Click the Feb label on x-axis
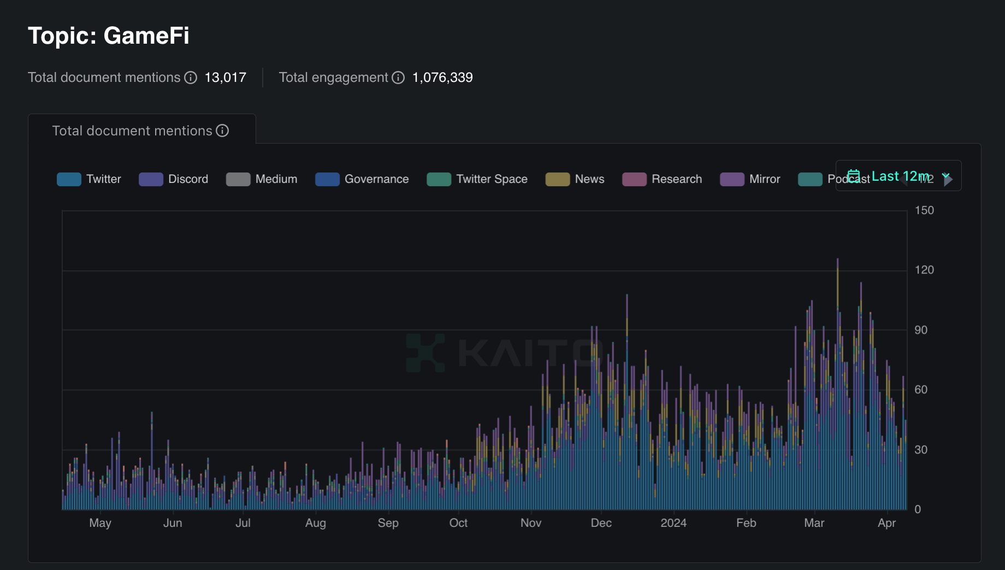 [746, 523]
